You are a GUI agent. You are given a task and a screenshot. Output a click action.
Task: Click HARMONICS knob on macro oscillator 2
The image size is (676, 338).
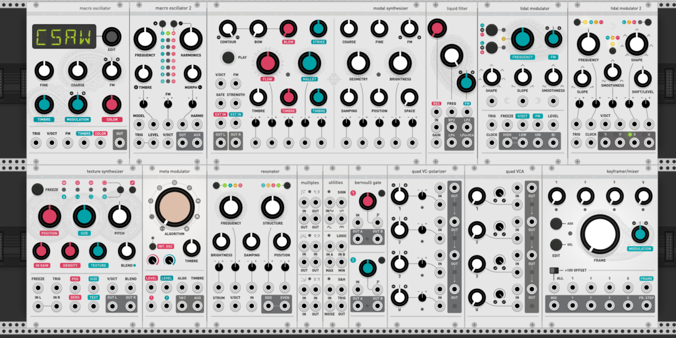point(191,39)
